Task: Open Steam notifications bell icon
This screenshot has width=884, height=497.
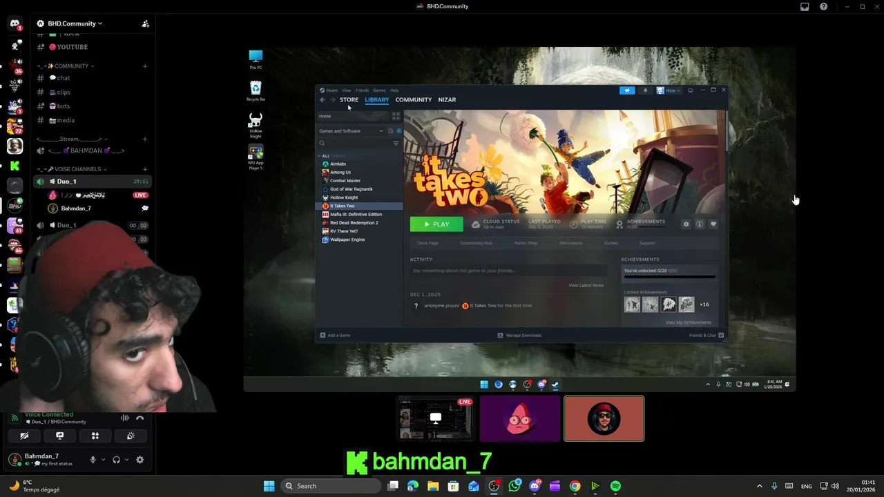Action: pyautogui.click(x=645, y=90)
